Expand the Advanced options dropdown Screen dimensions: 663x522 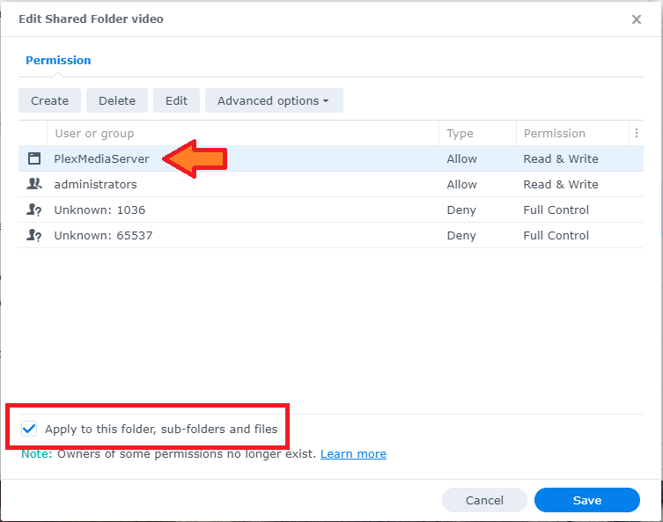point(274,100)
